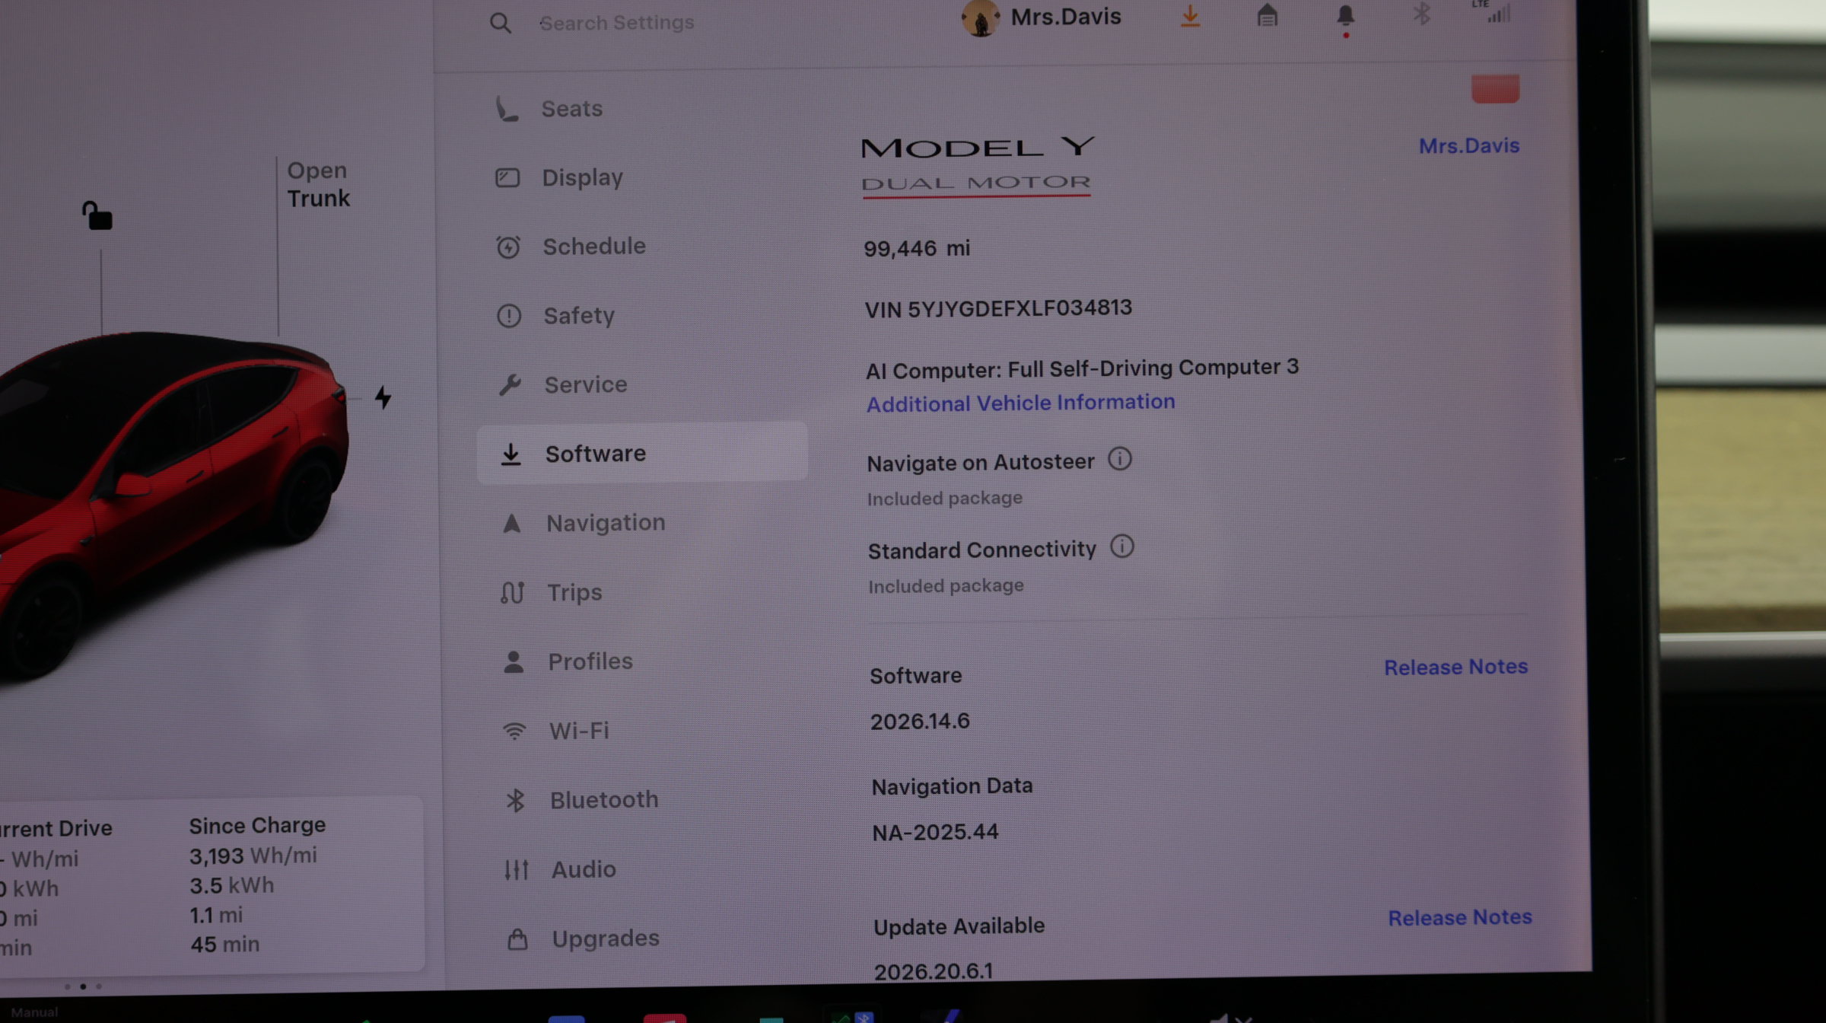Open Additional Vehicle Information link
Viewport: 1826px width, 1023px height.
(x=1020, y=403)
